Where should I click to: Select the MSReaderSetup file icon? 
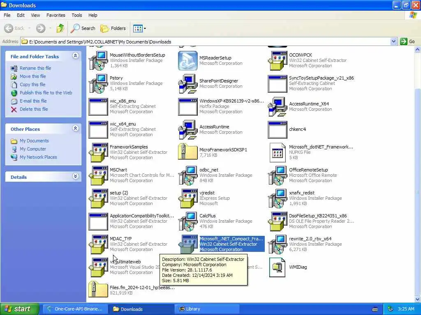coord(187,61)
